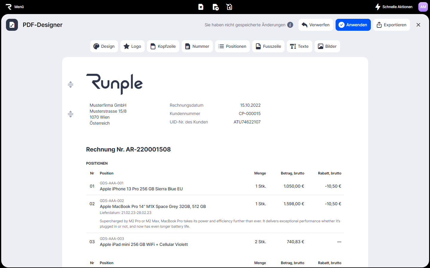Screen dimensions: 430x268
Task: Click the large Runple logo on the invoice
Action: point(114,84)
